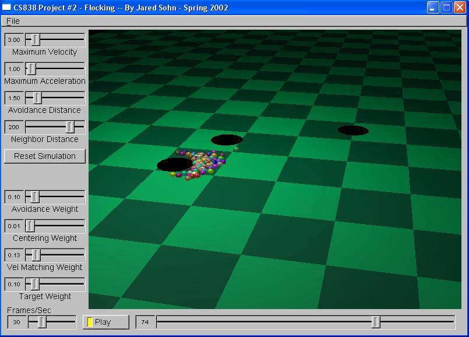The image size is (469, 337).
Task: Click the Maximum Velocity value field 3.00
Action: 14,40
